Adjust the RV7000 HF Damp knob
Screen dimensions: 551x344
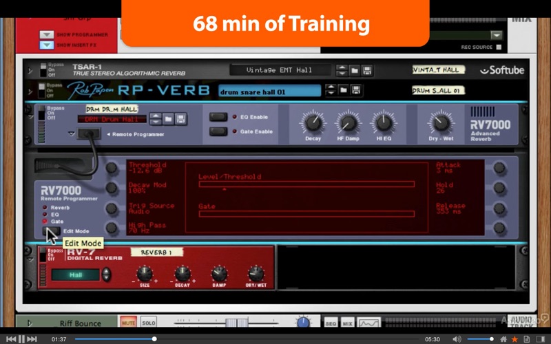[348, 123]
